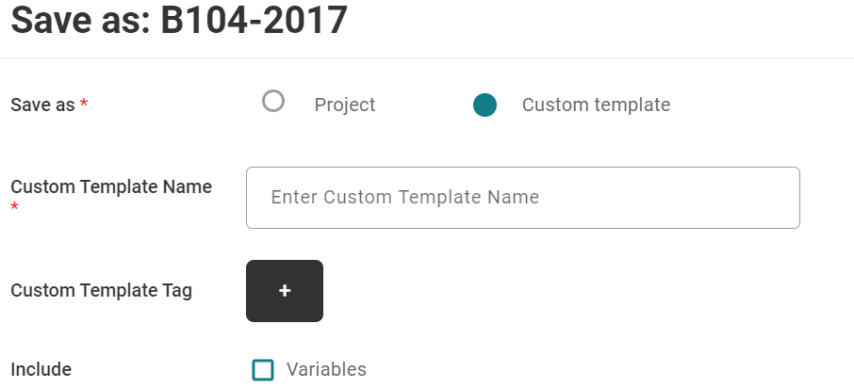The width and height of the screenshot is (854, 388).
Task: Click the plus icon to add a tag
Action: coord(285,291)
